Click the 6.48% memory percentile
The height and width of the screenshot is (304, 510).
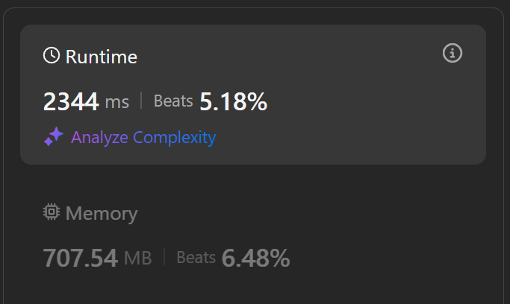click(x=255, y=258)
